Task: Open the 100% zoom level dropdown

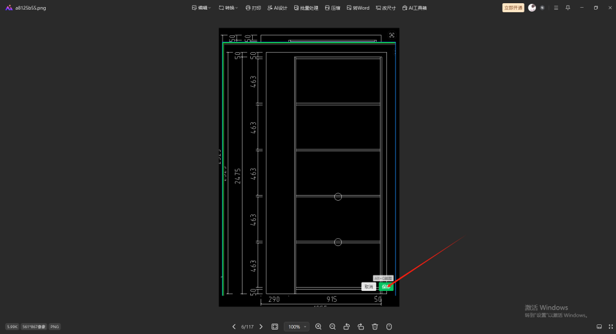Action: 297,326
